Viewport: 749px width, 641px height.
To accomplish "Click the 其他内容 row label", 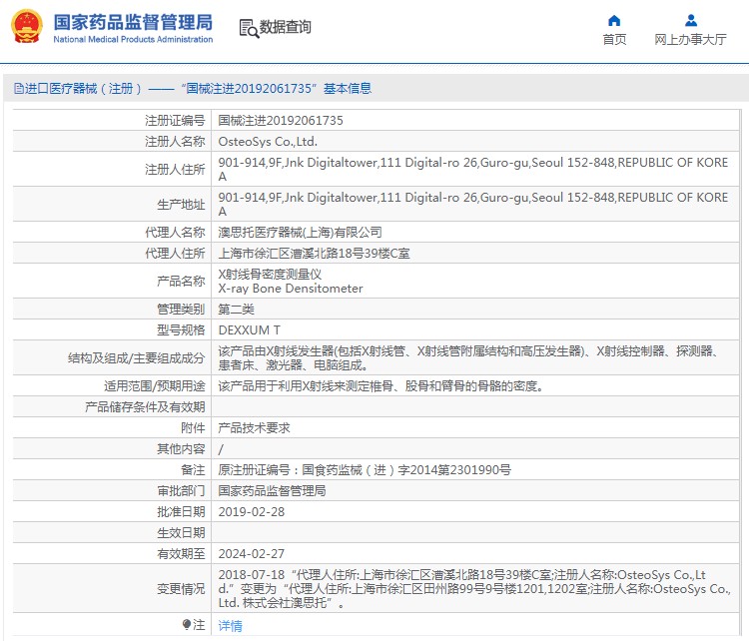I will pos(181,449).
